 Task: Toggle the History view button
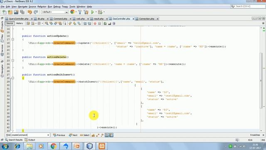[x=20, y=23]
